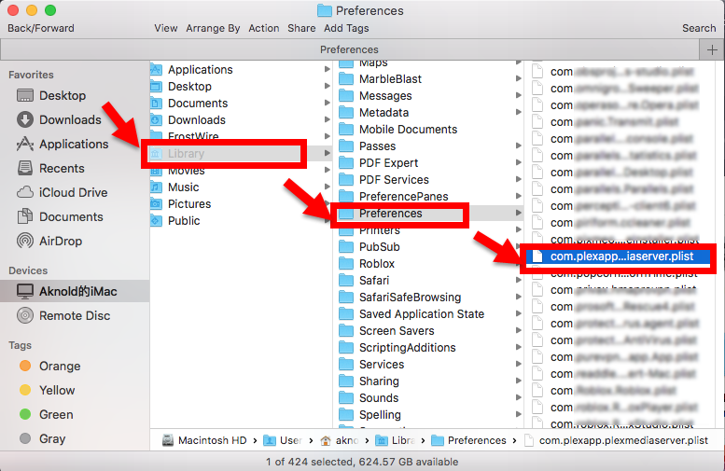Click the Add Tags button
725x471 pixels.
tap(346, 28)
